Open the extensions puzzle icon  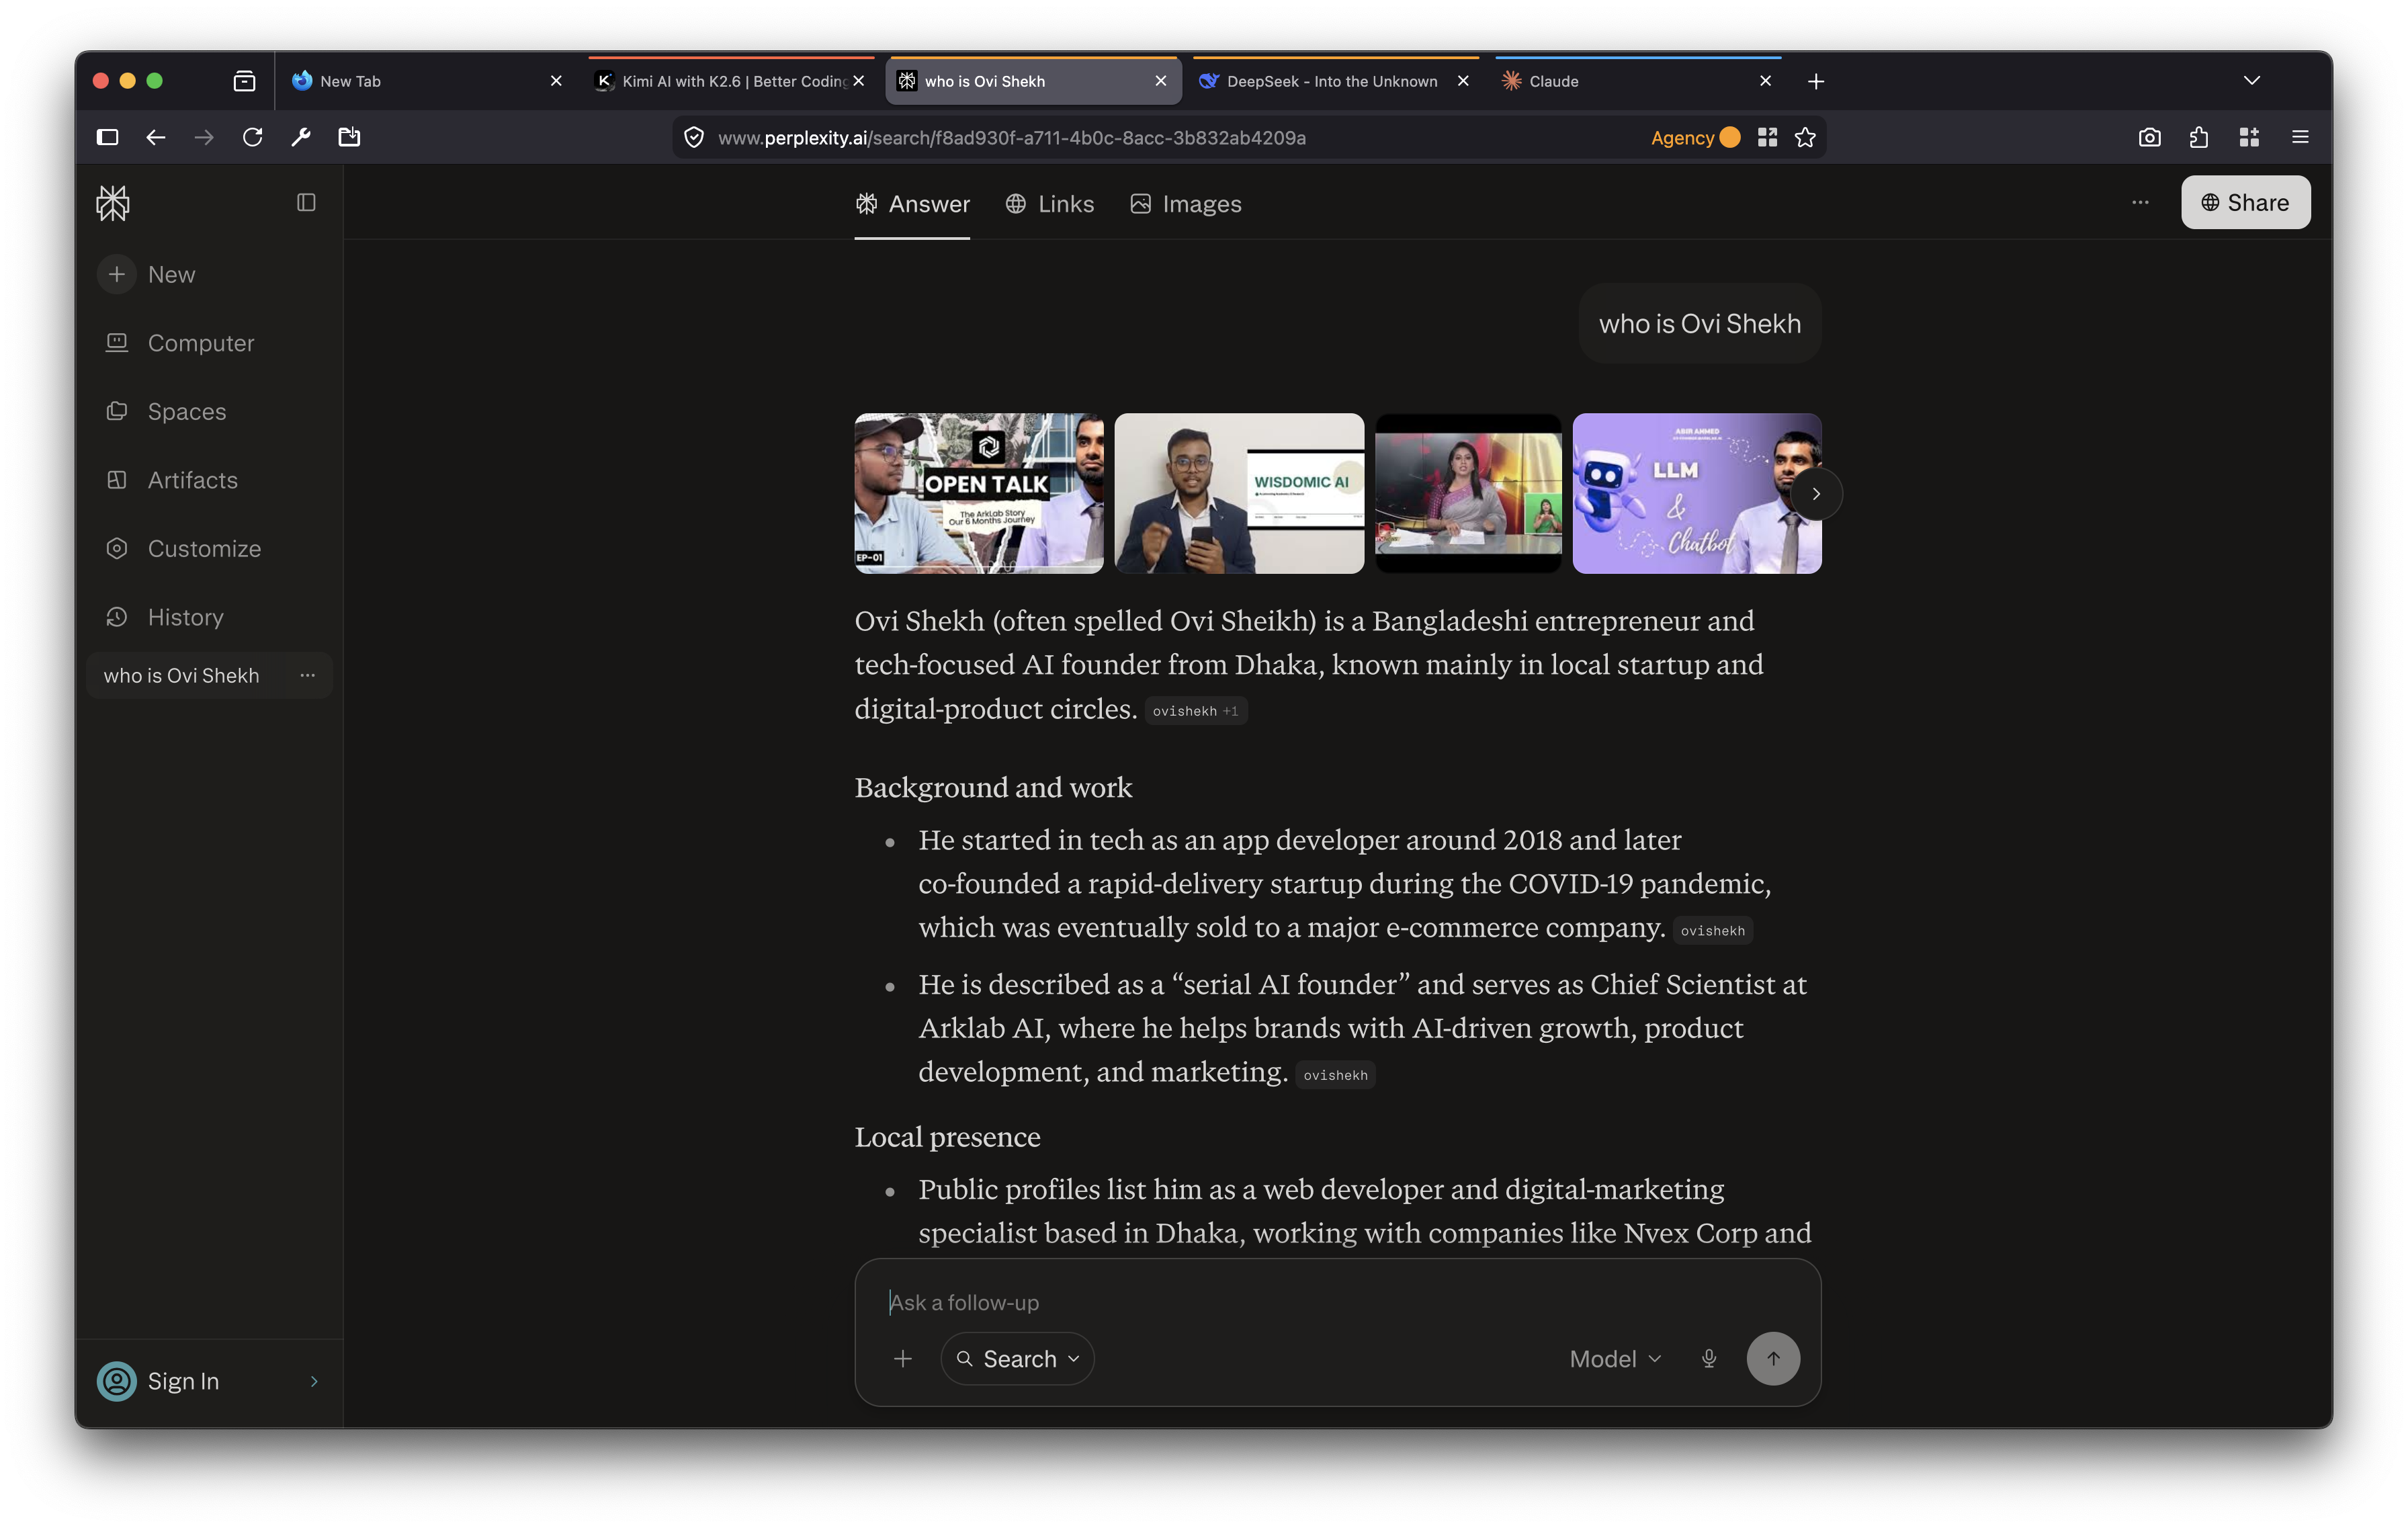(x=2198, y=138)
